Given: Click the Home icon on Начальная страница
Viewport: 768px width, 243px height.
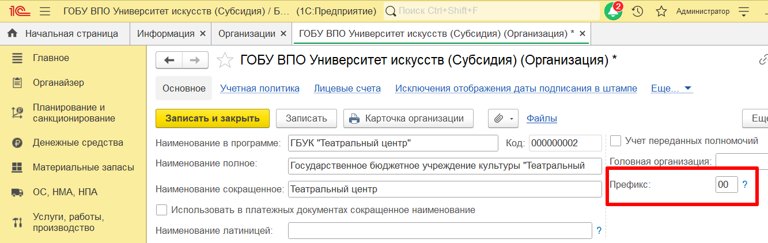Looking at the screenshot, I should pos(12,34).
